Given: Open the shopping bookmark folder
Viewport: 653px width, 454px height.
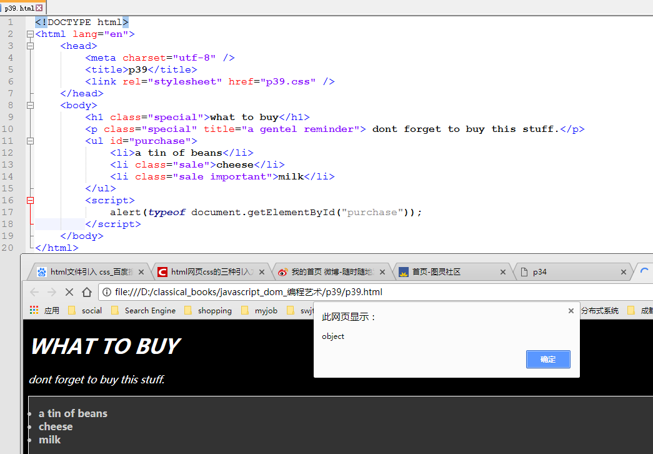Looking at the screenshot, I should 208,311.
